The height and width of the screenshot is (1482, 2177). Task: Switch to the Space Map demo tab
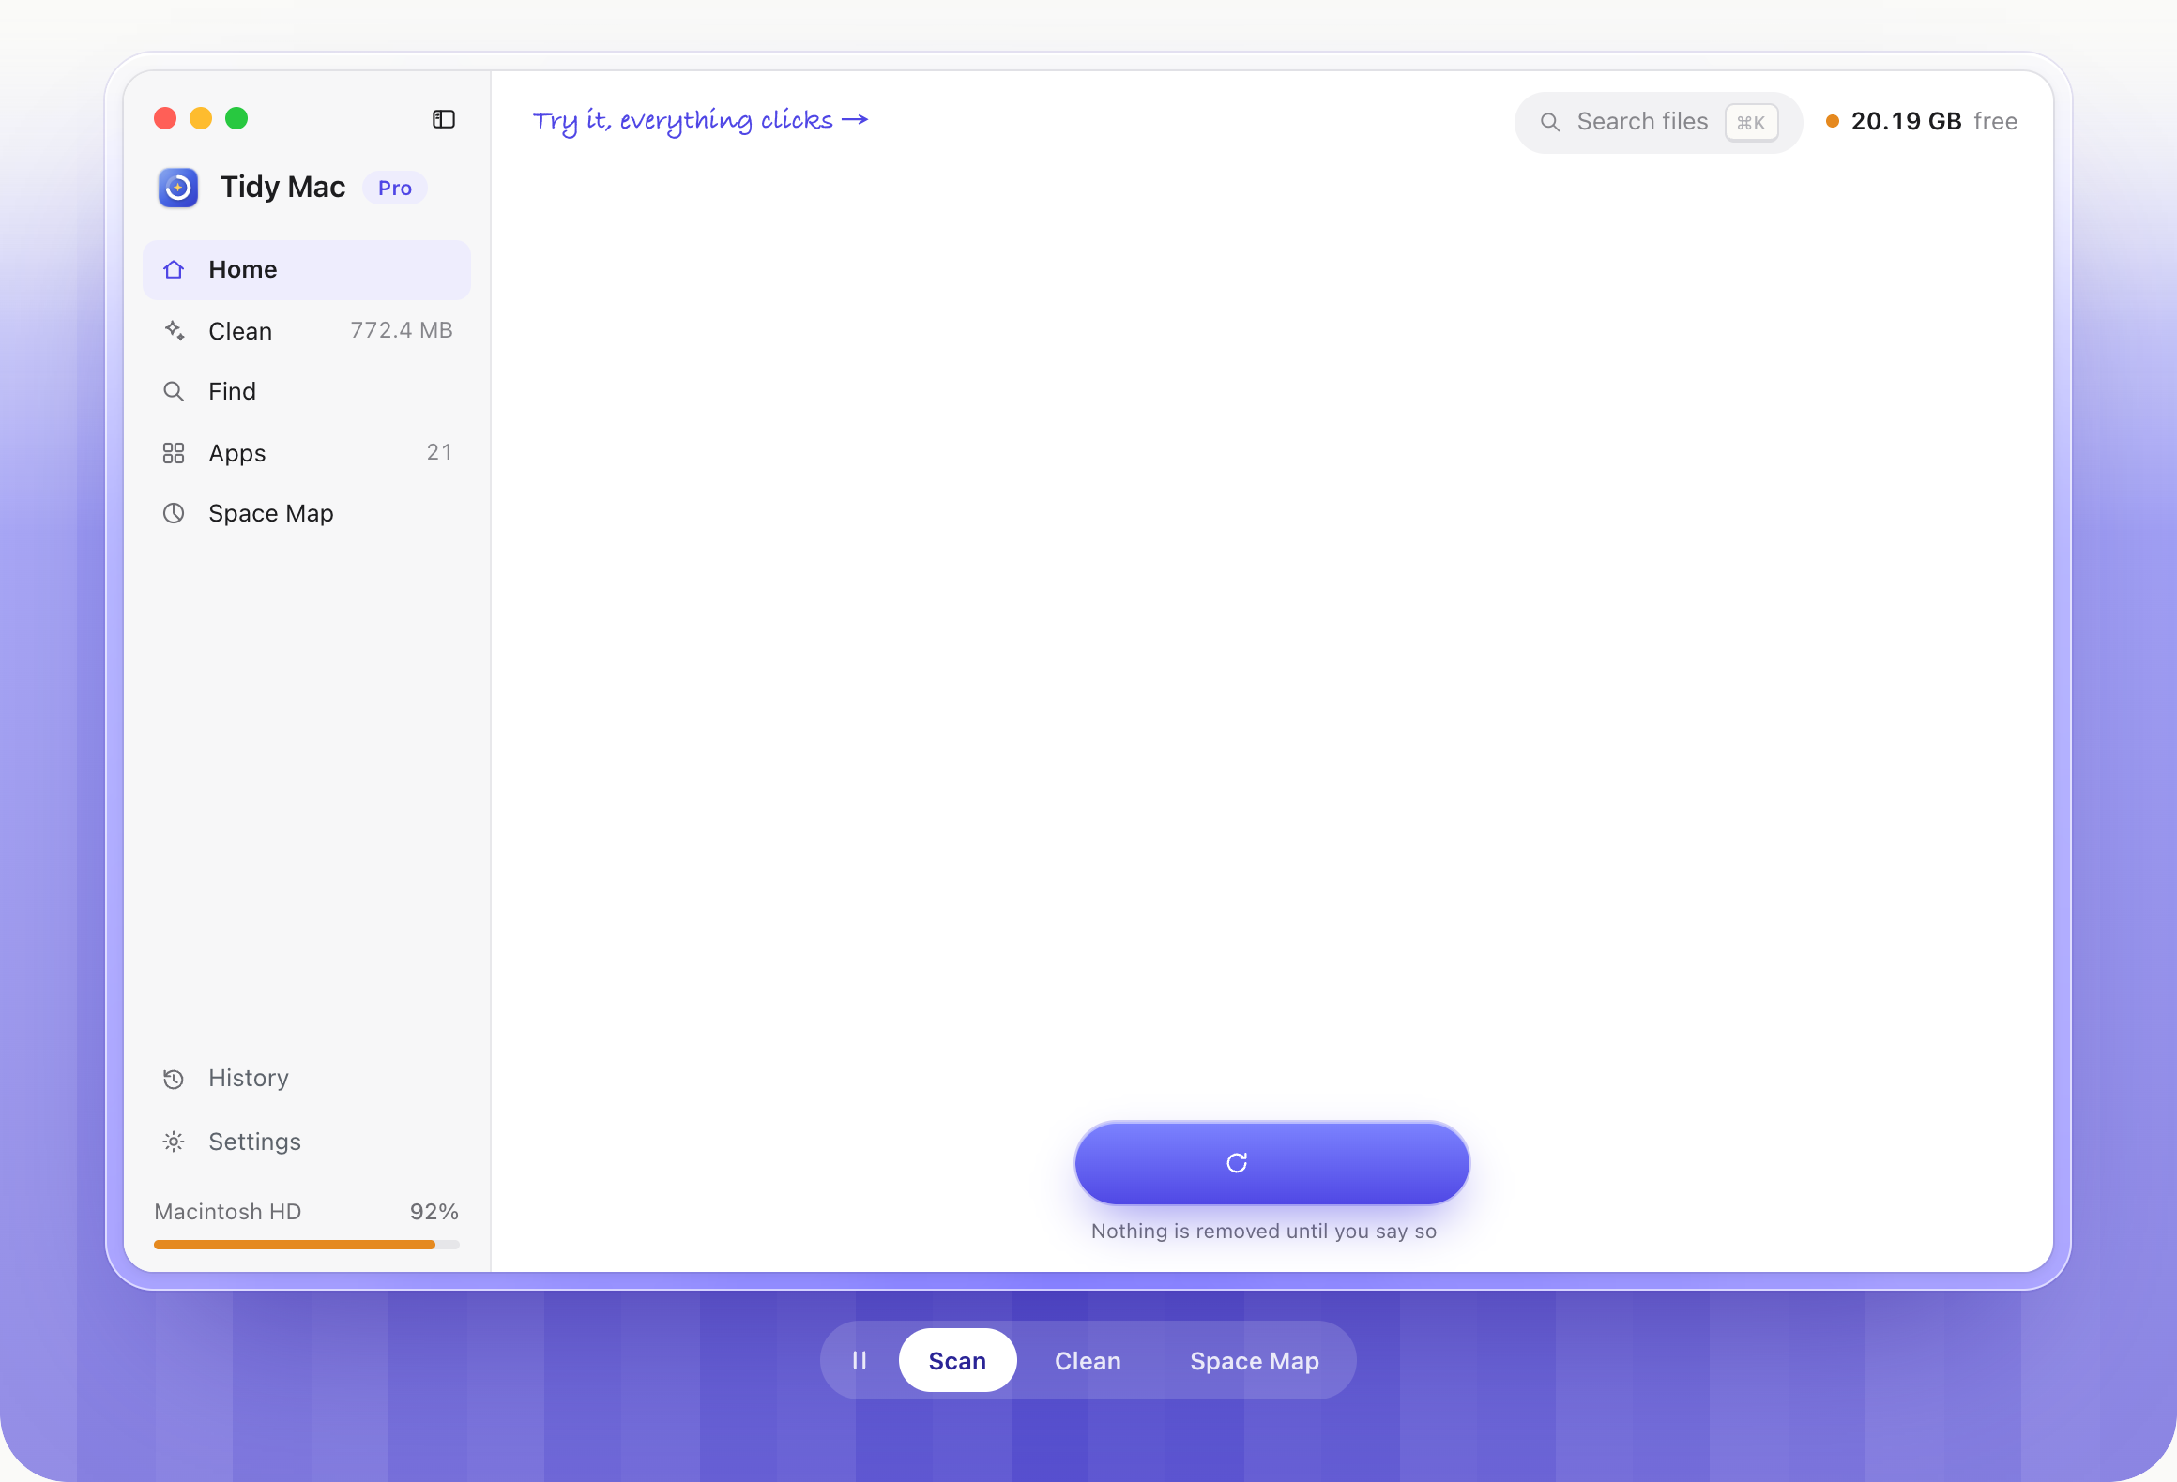(x=1255, y=1360)
